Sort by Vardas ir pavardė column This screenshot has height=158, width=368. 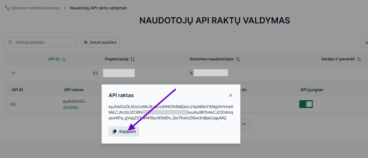359,59
